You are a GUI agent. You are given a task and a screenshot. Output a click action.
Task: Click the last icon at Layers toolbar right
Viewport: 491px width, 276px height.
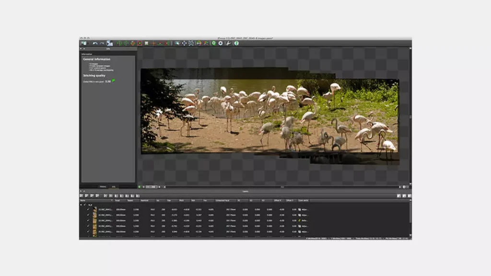(x=409, y=196)
